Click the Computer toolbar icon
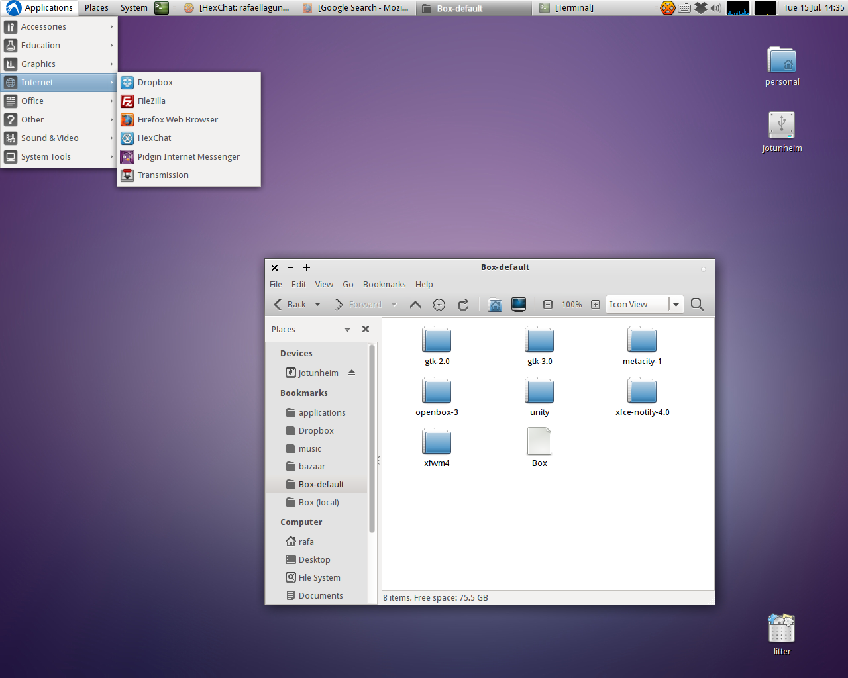The height and width of the screenshot is (678, 848). pos(519,305)
